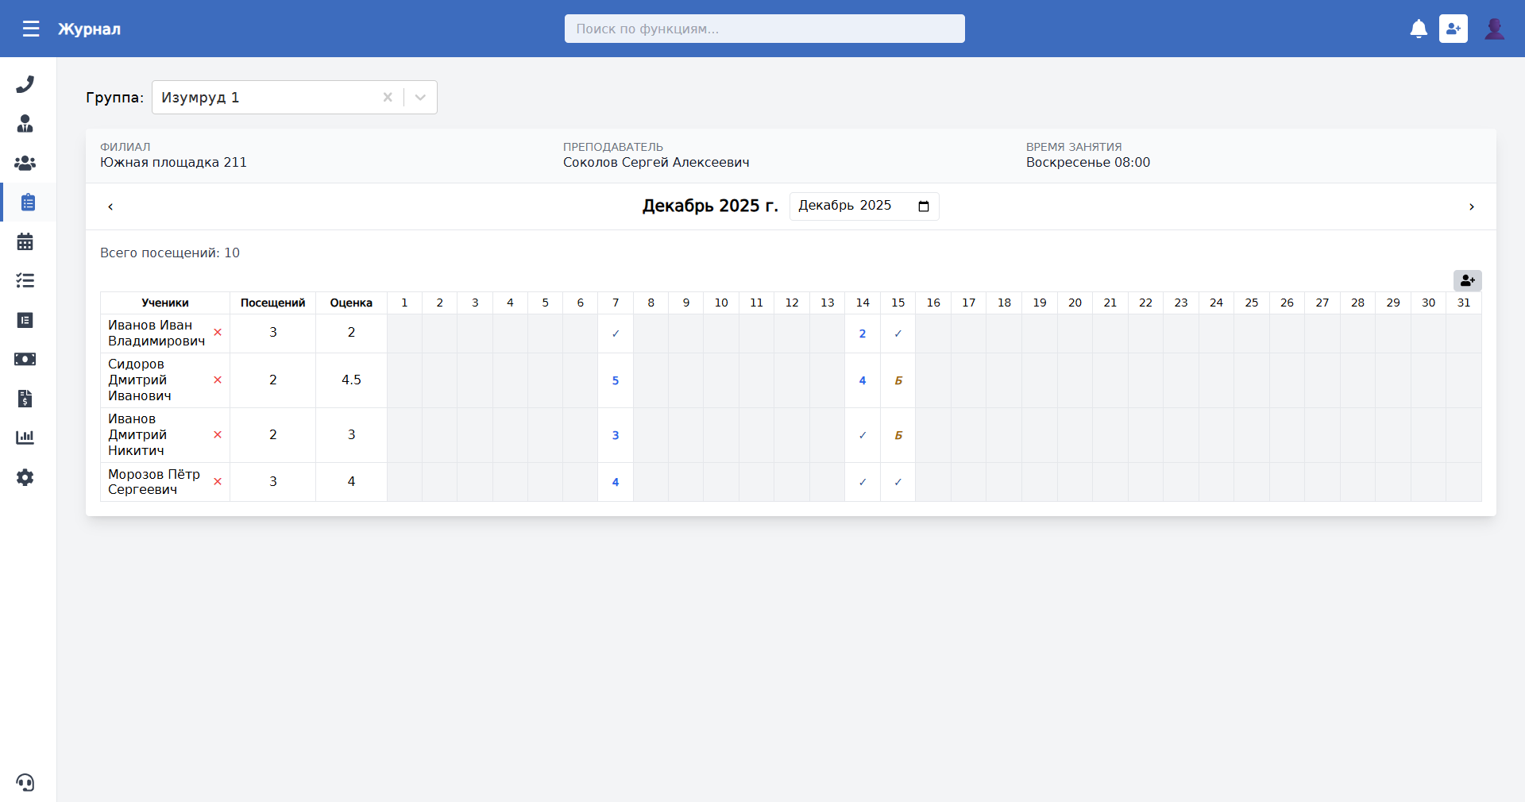The height and width of the screenshot is (802, 1525).
Task: Click the add user icon in header
Action: (x=1453, y=29)
